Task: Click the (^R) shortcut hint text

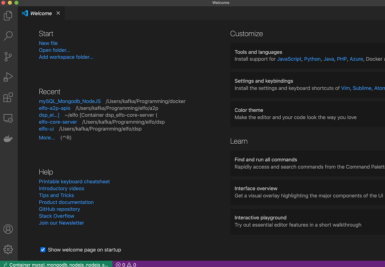Action: (x=66, y=138)
